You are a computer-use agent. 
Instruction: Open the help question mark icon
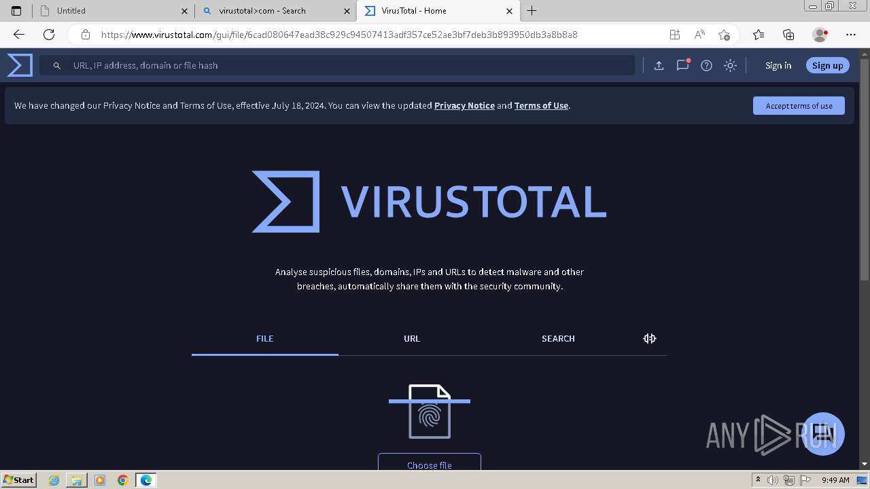707,65
